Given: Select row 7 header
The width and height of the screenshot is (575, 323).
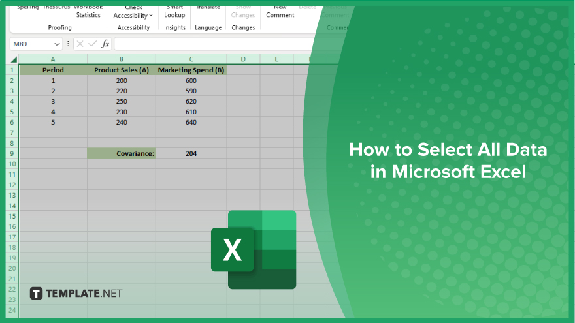Looking at the screenshot, I should pyautogui.click(x=12, y=132).
